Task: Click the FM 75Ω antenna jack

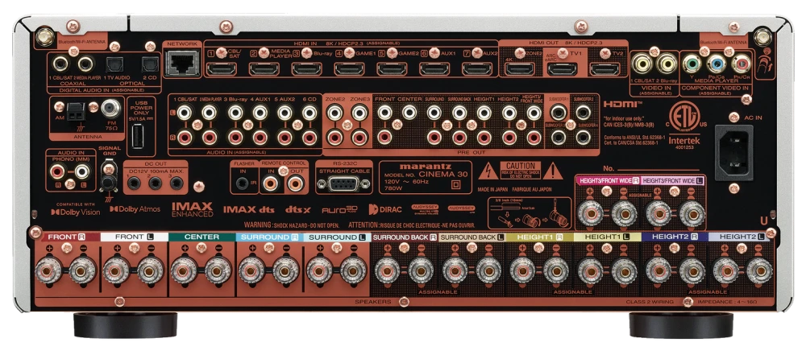Action: [110, 108]
